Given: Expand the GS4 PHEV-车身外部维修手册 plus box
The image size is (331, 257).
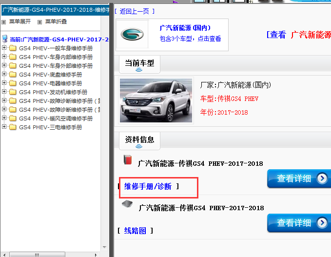Looking at the screenshot, I should pos(4,65).
